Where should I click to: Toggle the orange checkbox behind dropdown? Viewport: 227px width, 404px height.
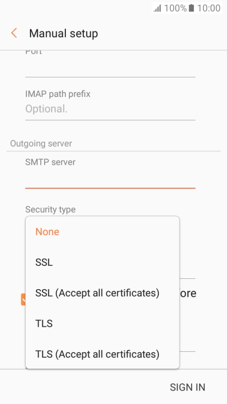click(23, 299)
